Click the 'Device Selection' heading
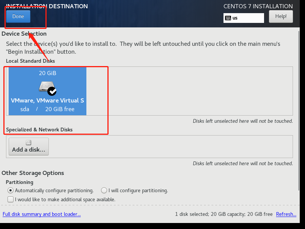 coord(24,34)
